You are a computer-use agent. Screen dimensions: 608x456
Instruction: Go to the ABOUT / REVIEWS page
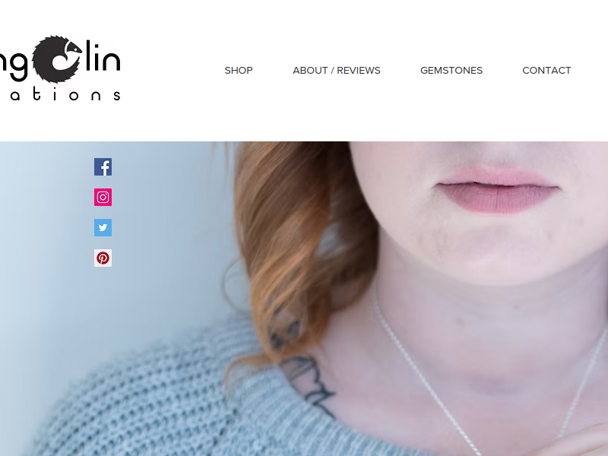[x=337, y=70]
